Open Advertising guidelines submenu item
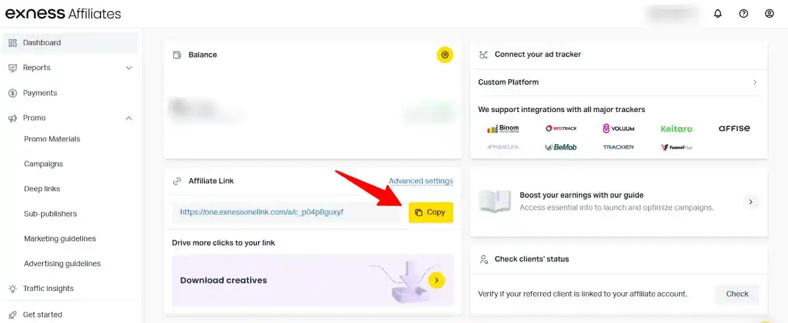This screenshot has width=788, height=323. point(62,263)
